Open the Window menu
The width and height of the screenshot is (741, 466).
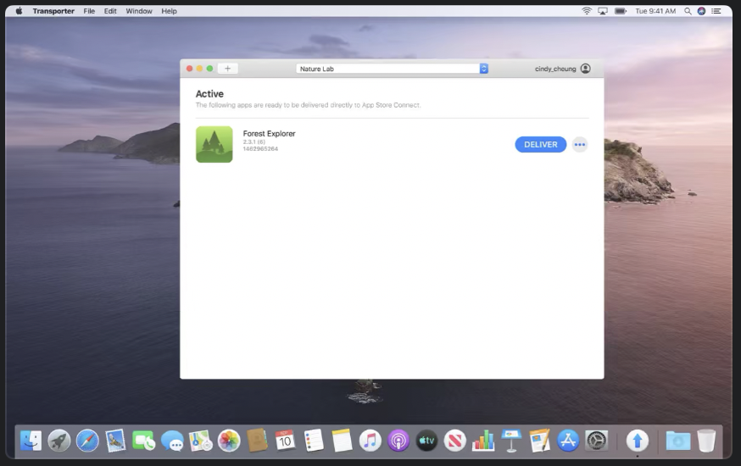pyautogui.click(x=139, y=11)
